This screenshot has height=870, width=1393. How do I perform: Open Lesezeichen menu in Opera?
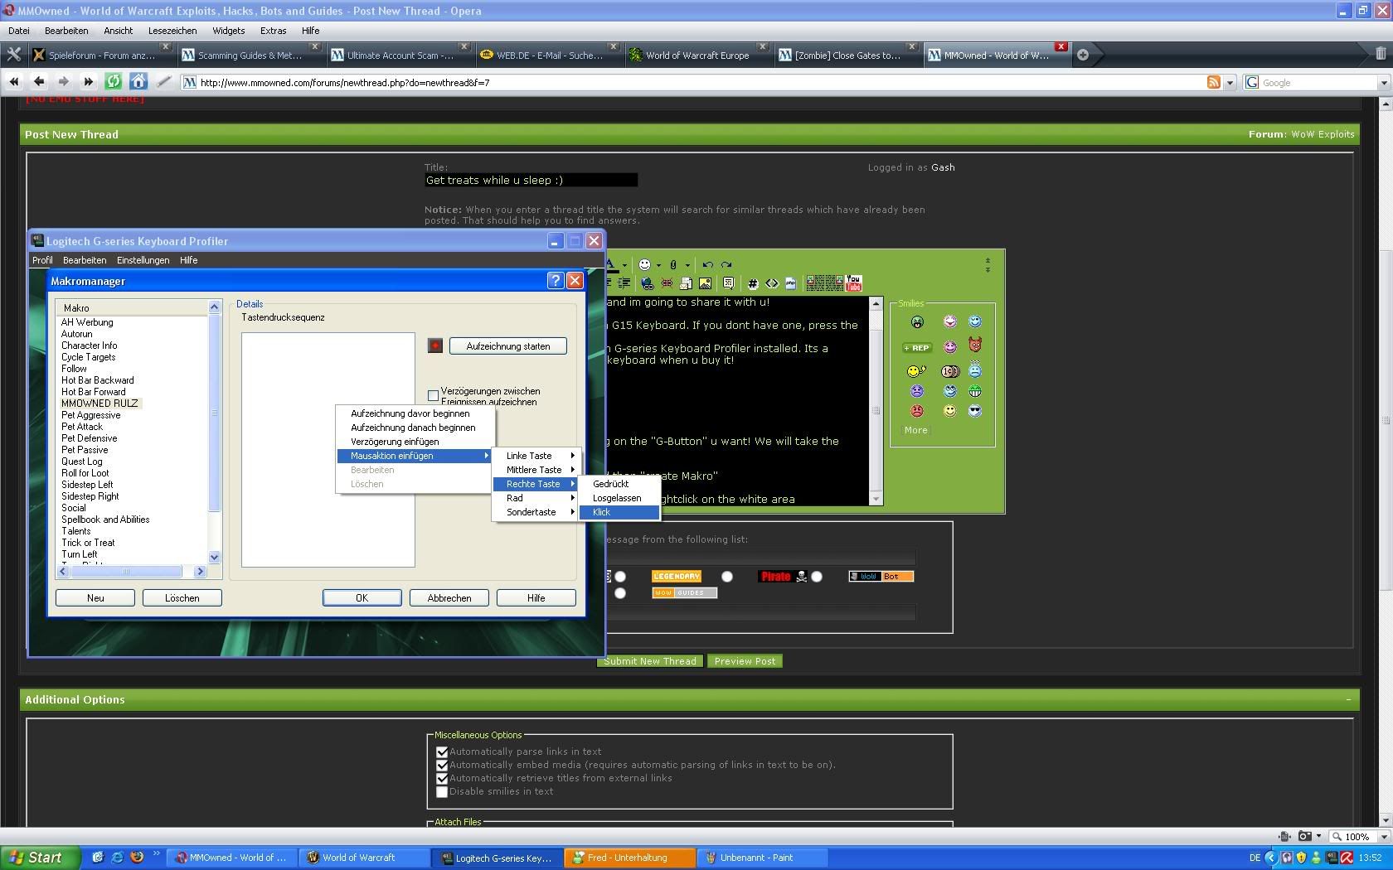click(172, 31)
